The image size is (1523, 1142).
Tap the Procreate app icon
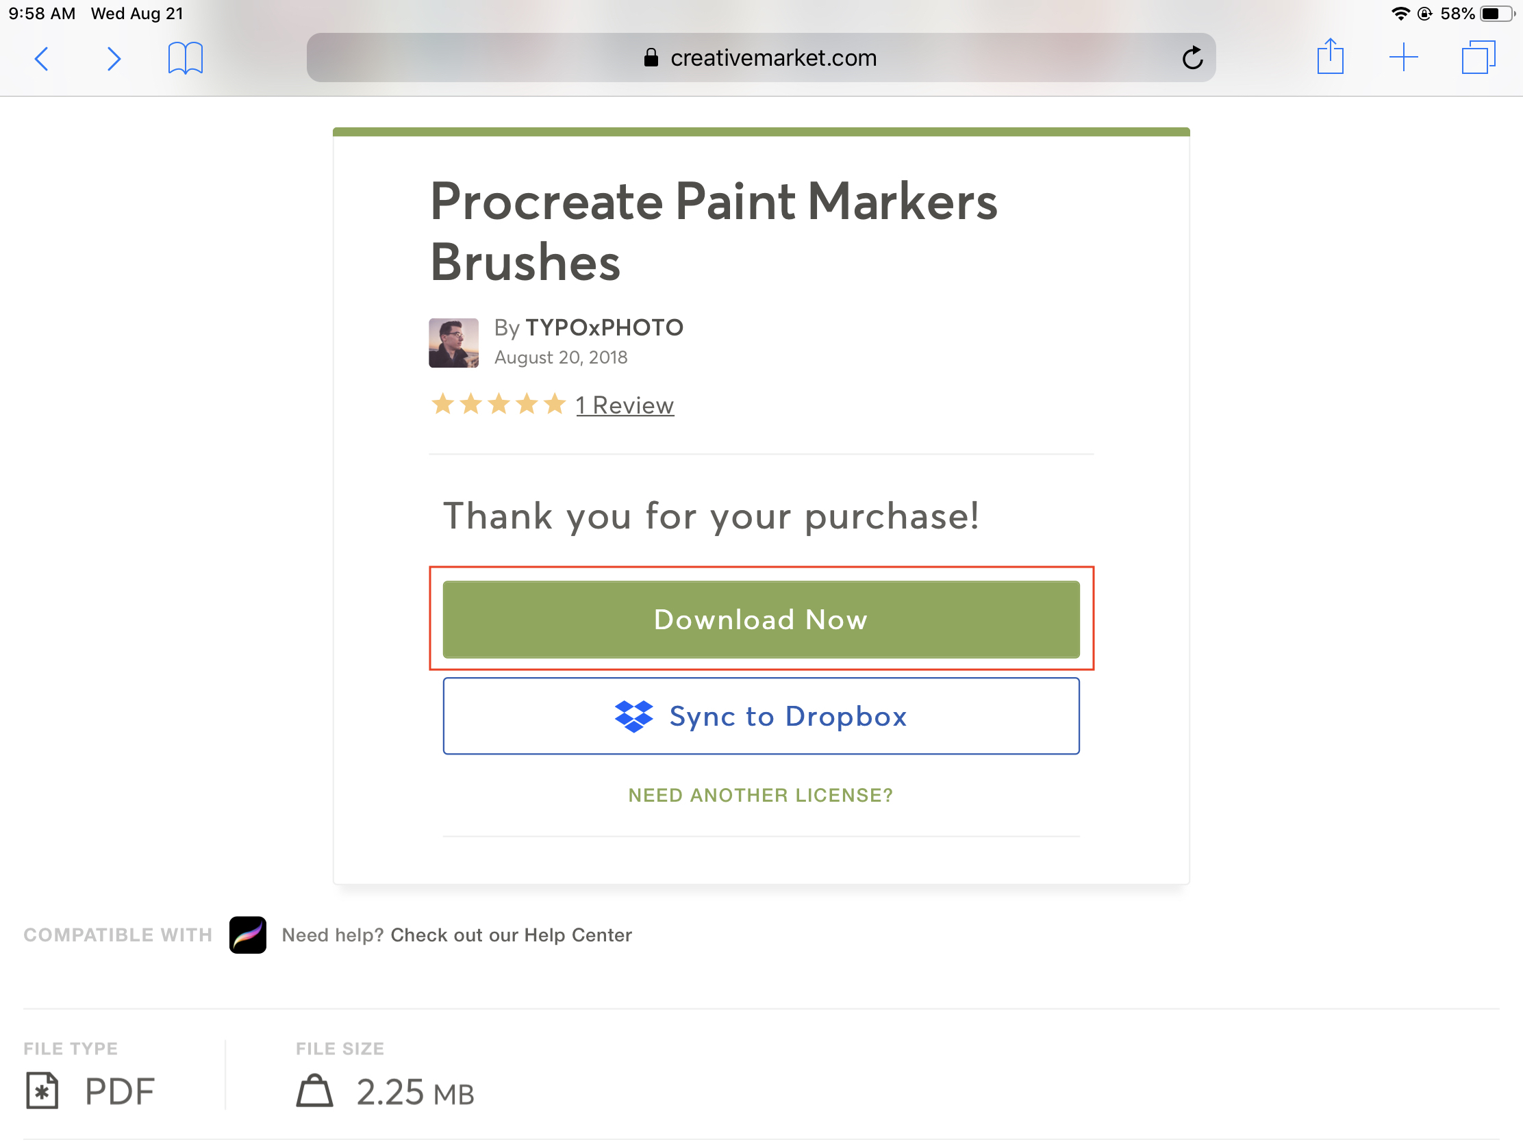248,934
